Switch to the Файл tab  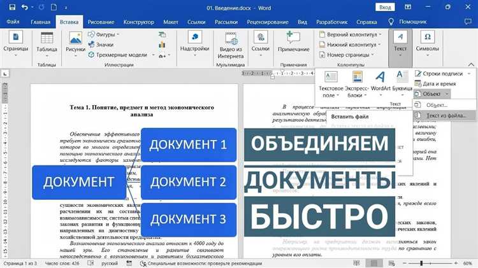tap(13, 22)
